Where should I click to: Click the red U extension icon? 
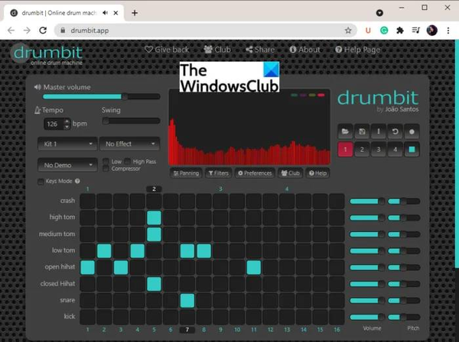pos(368,31)
